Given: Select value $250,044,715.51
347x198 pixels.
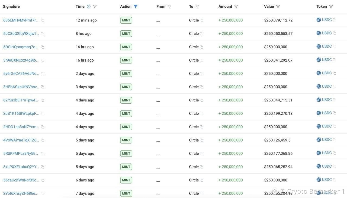Looking at the screenshot, I should tap(278, 100).
